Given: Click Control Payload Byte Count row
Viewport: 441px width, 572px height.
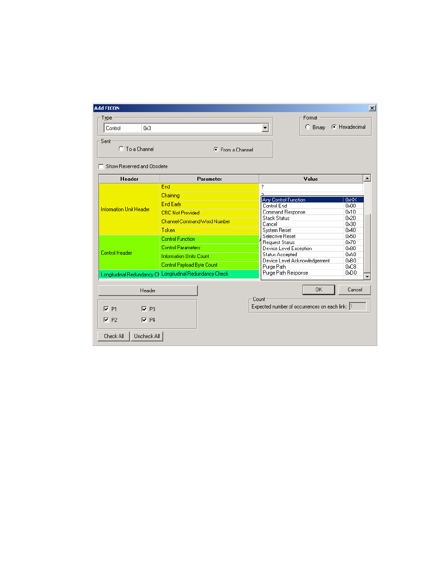Looking at the screenshot, I should point(209,265).
